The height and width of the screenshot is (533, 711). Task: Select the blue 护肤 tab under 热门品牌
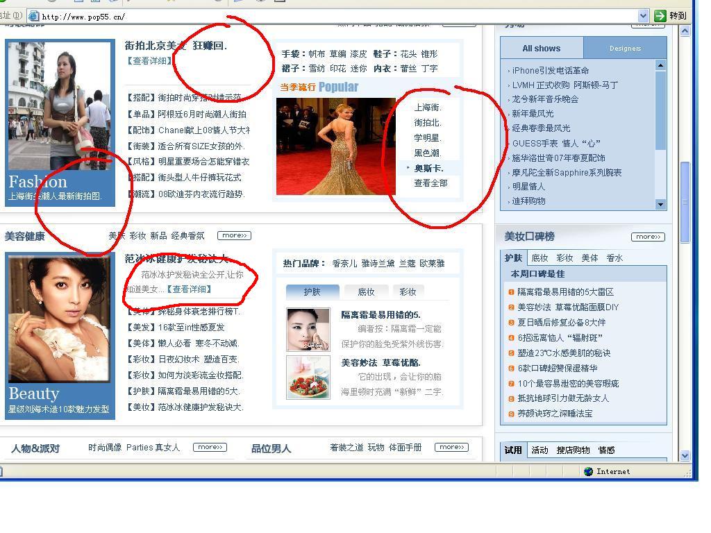click(x=312, y=292)
